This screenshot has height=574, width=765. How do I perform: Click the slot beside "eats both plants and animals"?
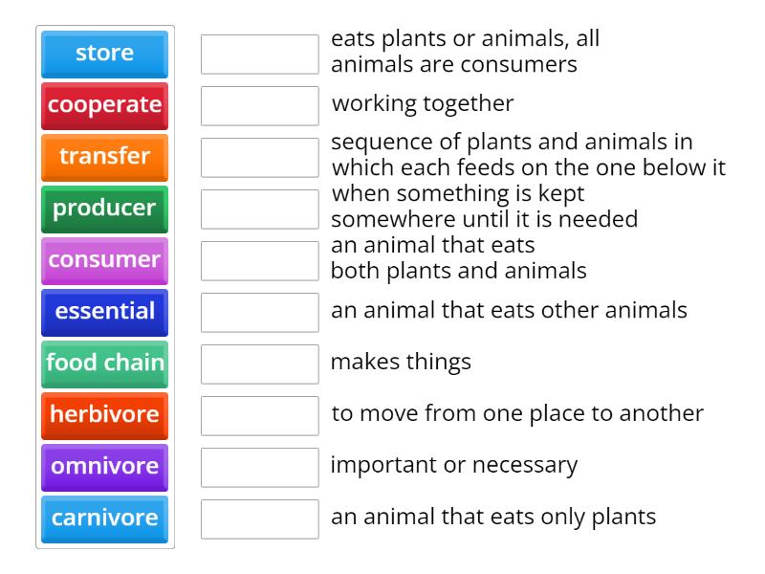pos(259,260)
